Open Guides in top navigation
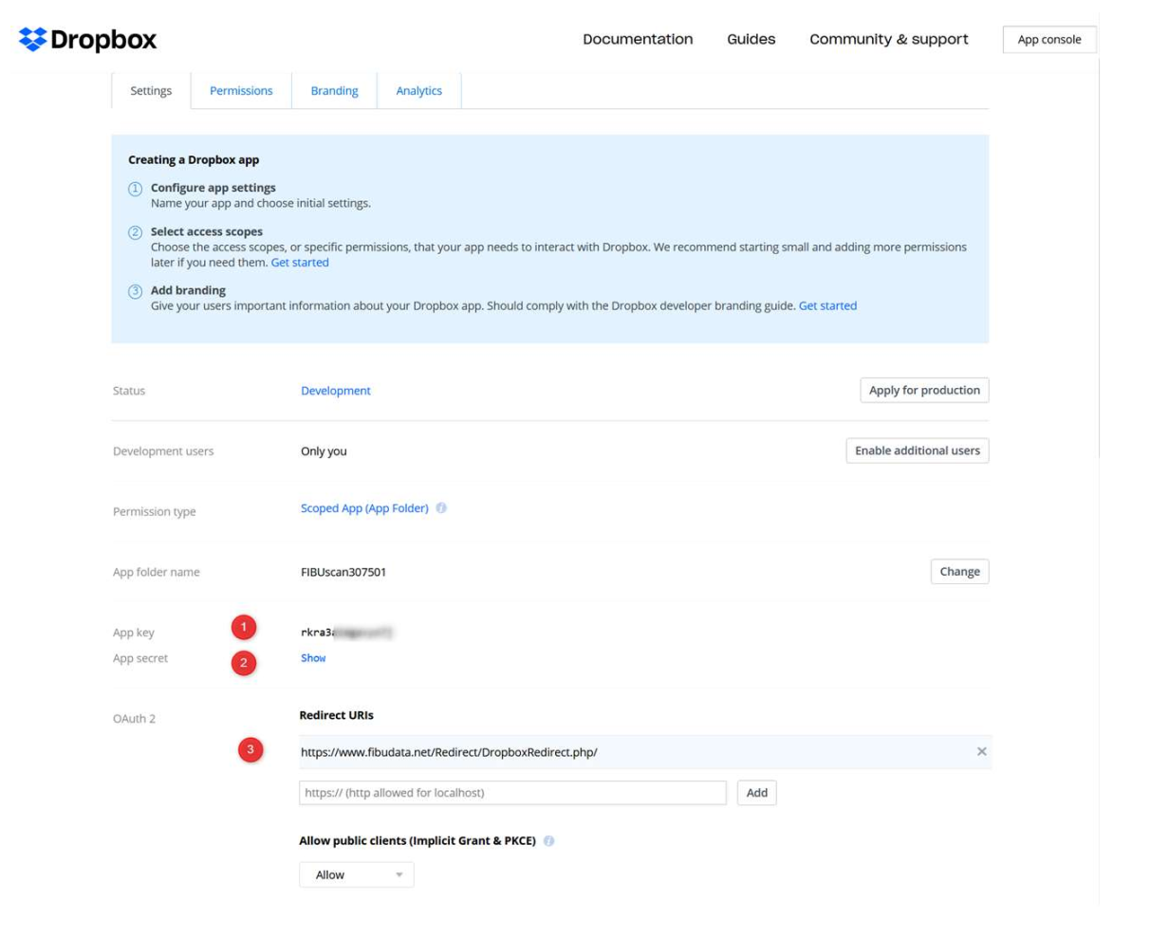The height and width of the screenshot is (937, 1150). click(x=751, y=39)
